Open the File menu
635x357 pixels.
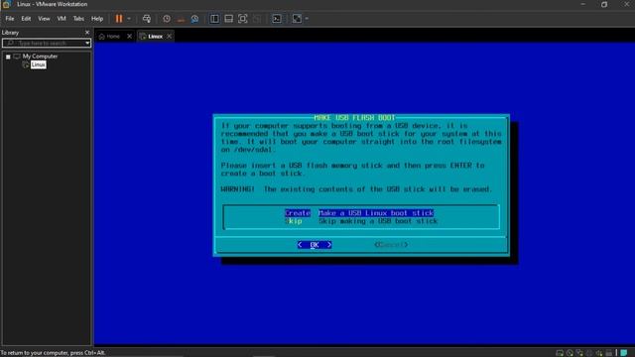pyautogui.click(x=10, y=19)
